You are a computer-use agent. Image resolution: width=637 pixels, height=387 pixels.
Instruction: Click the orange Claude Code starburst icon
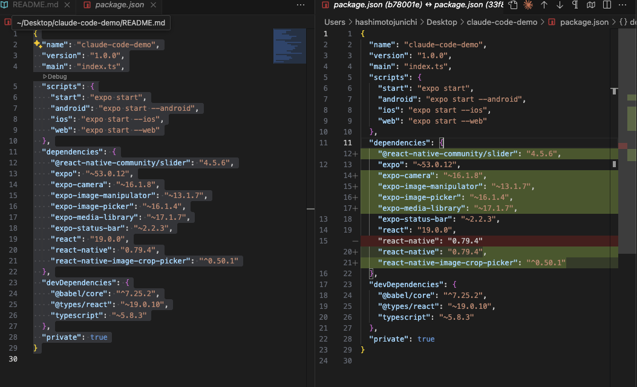click(528, 5)
